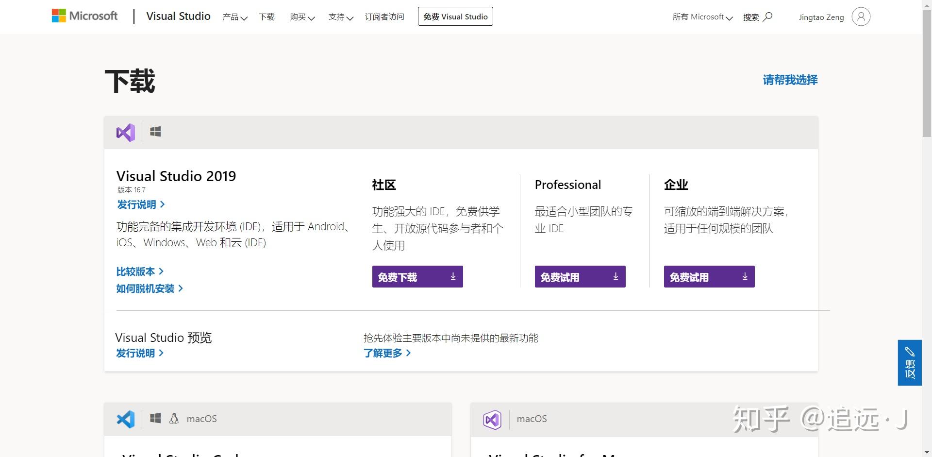Image resolution: width=932 pixels, height=457 pixels.
Task: Click the Visual Studio 预览 heading
Action: click(x=164, y=338)
